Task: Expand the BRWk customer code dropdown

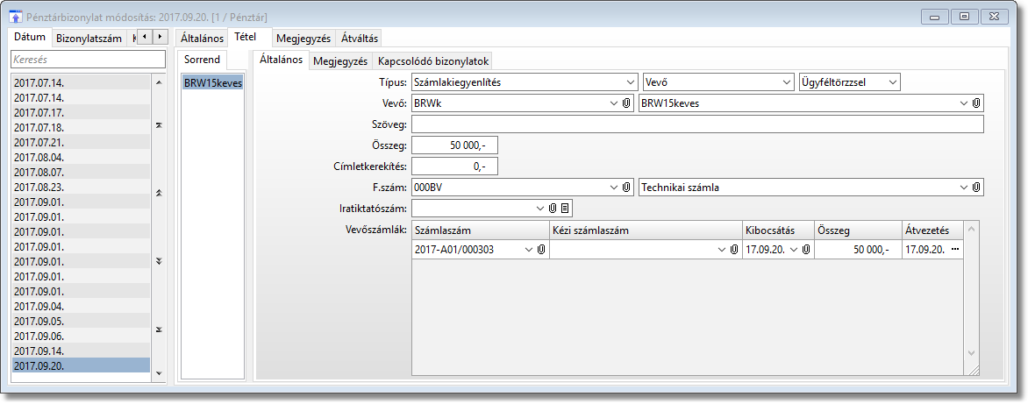Action: (x=614, y=103)
